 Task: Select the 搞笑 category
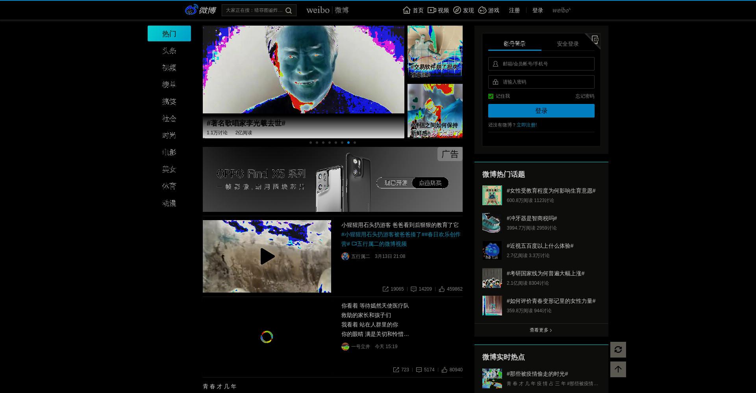[169, 101]
